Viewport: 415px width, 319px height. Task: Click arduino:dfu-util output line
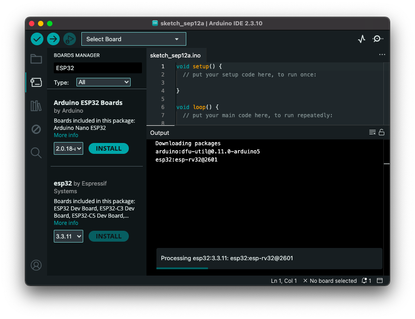pyautogui.click(x=207, y=152)
